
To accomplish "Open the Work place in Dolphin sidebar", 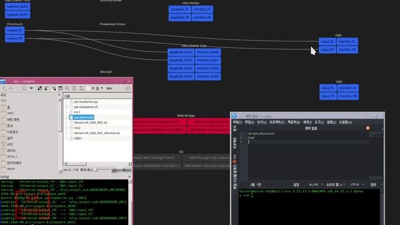I will click(11, 169).
